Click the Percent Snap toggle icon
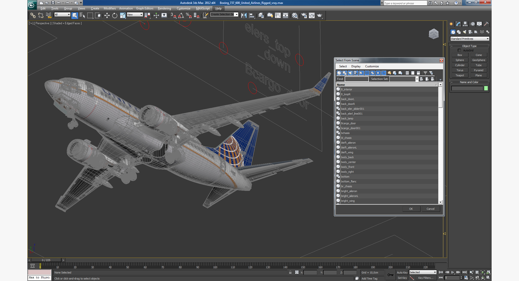The height and width of the screenshot is (281, 519). [189, 15]
